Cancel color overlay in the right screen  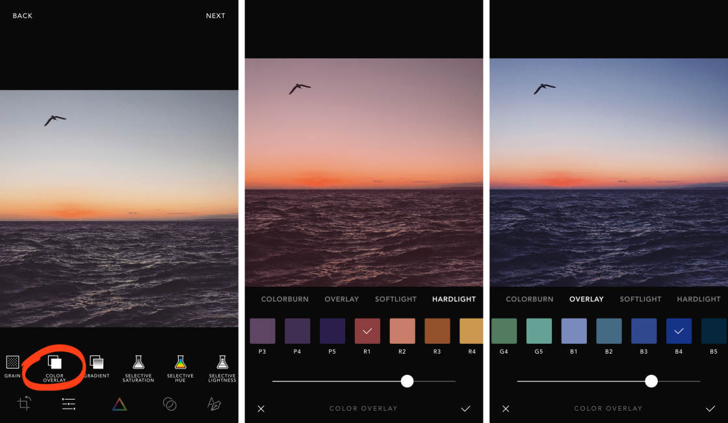coord(506,409)
